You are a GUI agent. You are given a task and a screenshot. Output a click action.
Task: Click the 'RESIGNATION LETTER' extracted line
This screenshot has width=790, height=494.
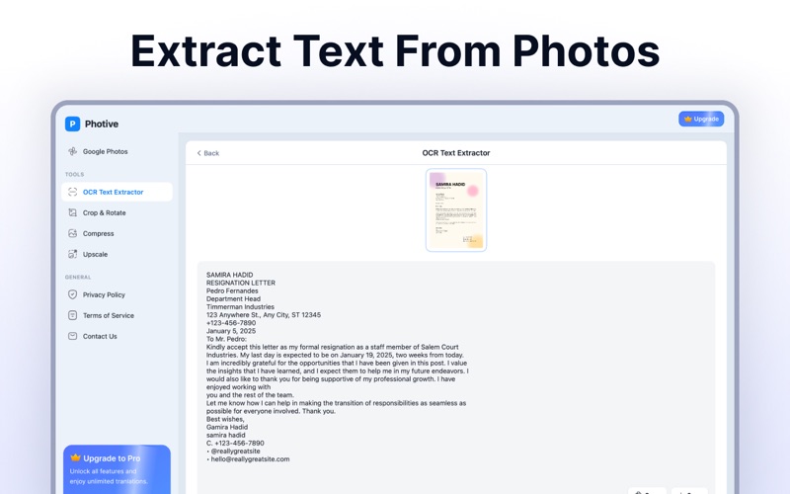click(x=241, y=283)
